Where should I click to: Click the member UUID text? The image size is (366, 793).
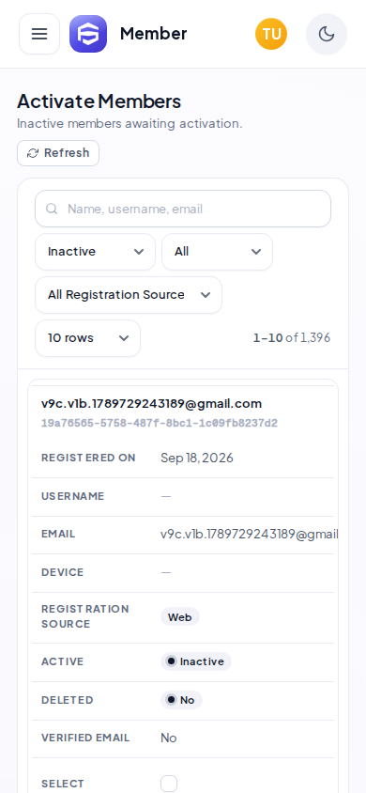pos(160,423)
